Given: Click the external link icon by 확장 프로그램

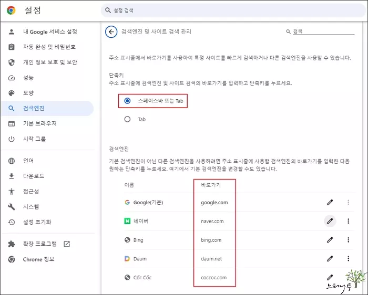Looking at the screenshot, I should point(67,244).
